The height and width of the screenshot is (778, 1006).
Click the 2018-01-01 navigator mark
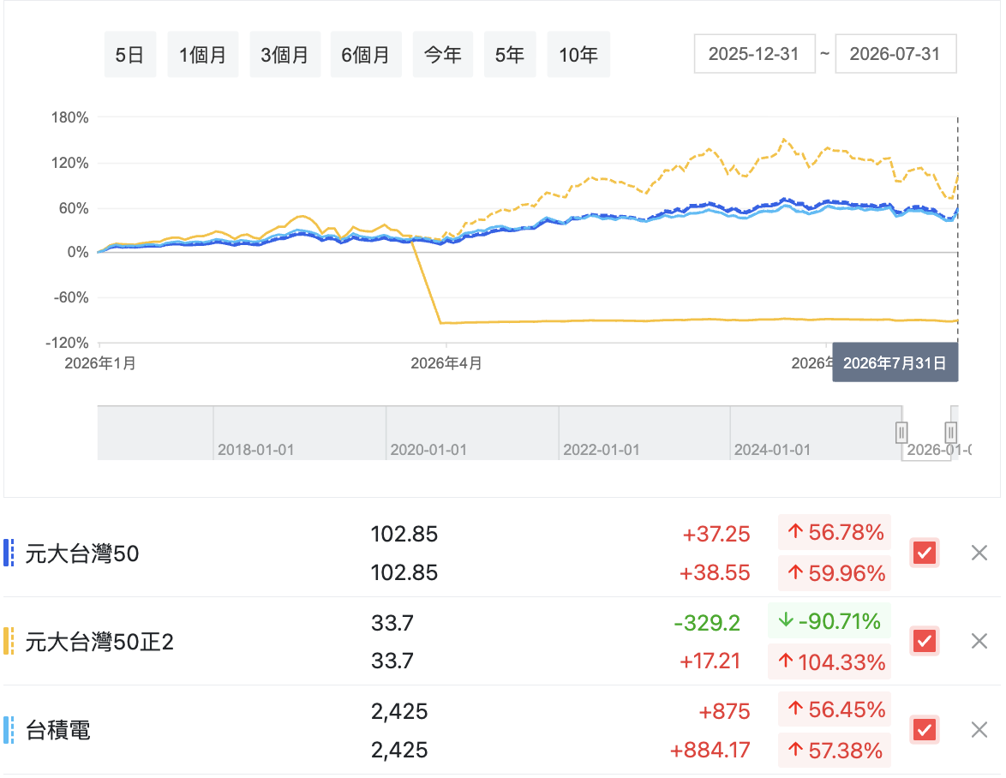coord(255,450)
